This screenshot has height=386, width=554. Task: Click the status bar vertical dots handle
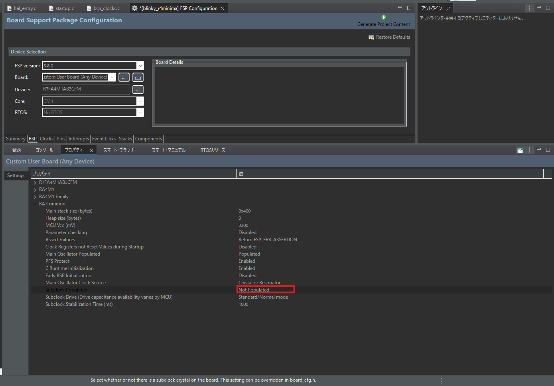441,381
